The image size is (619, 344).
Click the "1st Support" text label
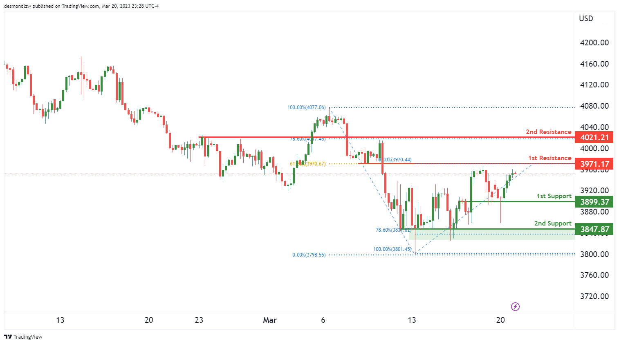554,196
